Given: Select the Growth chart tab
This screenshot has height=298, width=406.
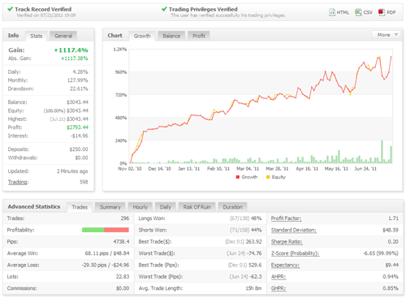Looking at the screenshot, I should click(x=142, y=36).
